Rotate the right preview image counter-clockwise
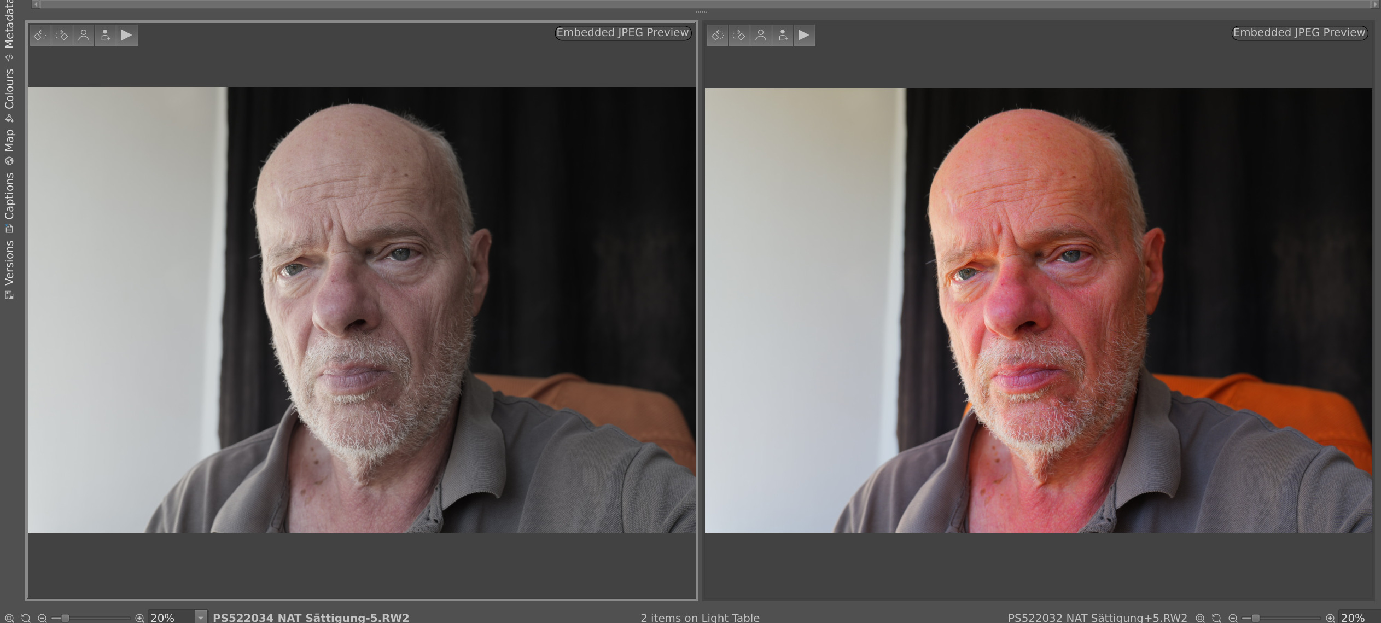Viewport: 1381px width, 623px height. (x=717, y=36)
